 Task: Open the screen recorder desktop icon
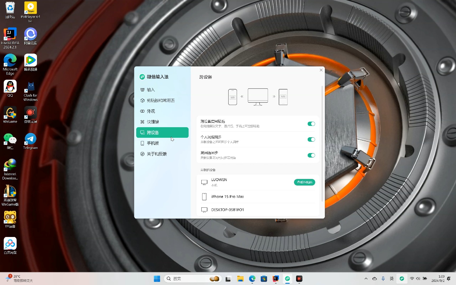click(x=30, y=115)
